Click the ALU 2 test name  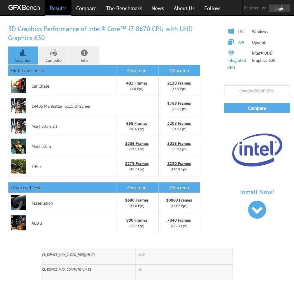[x=37, y=223]
